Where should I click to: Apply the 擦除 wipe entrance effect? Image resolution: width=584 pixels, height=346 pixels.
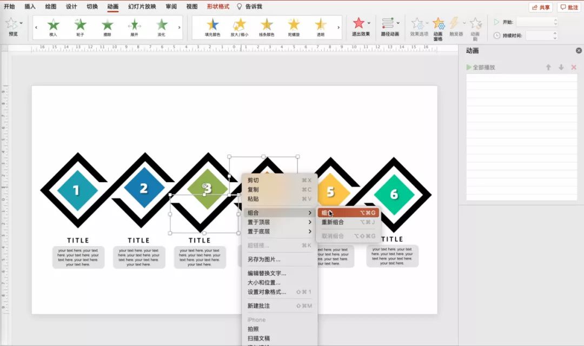pos(107,27)
